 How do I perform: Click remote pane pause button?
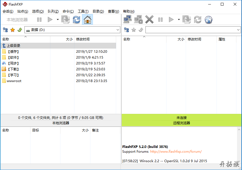tap(160, 20)
